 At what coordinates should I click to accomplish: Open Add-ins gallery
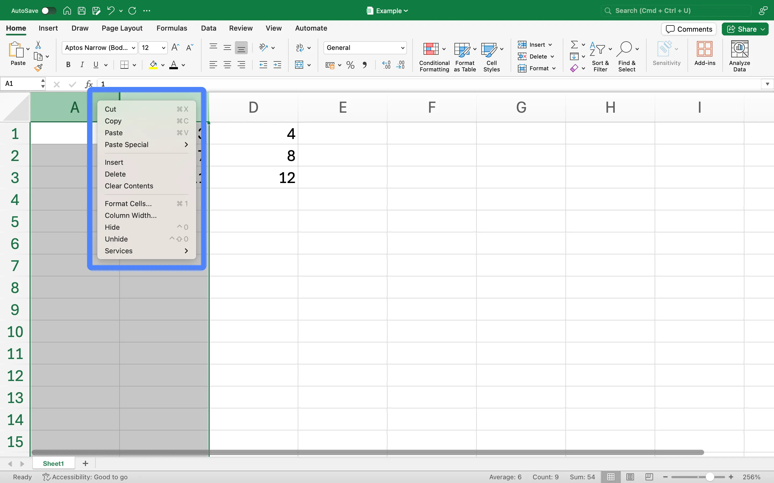pos(705,53)
